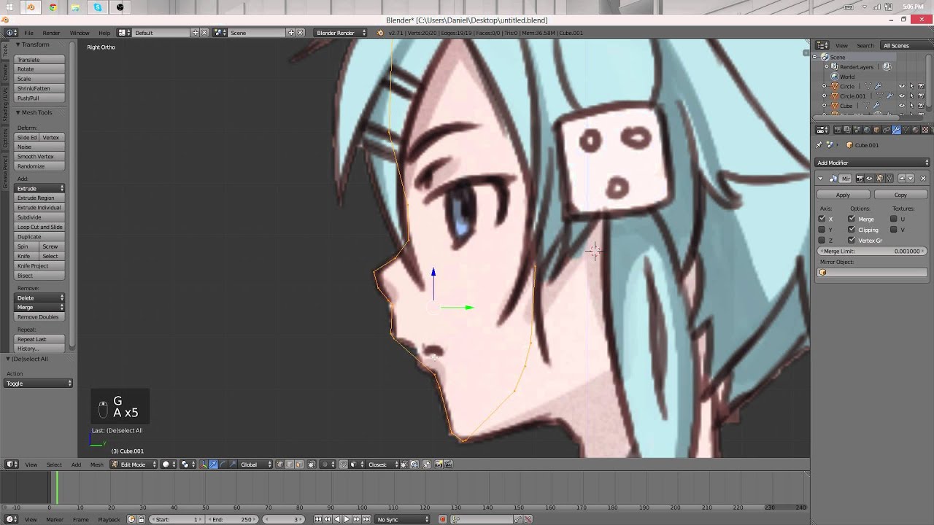Viewport: 934px width, 525px height.
Task: Open the Merge dropdown menu
Action: tap(40, 307)
